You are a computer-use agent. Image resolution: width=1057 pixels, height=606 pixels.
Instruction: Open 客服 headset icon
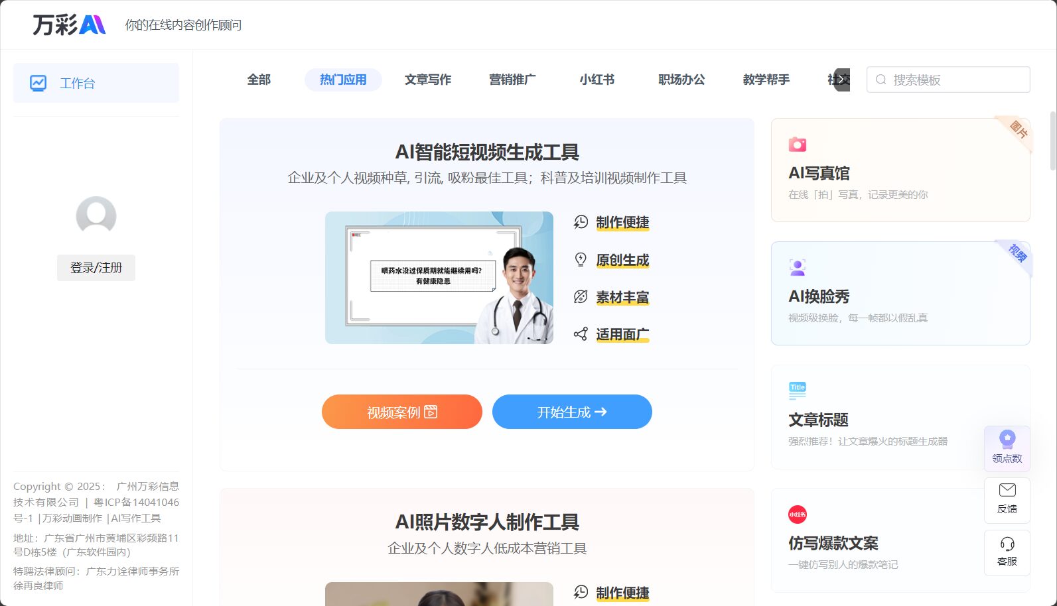point(1007,544)
